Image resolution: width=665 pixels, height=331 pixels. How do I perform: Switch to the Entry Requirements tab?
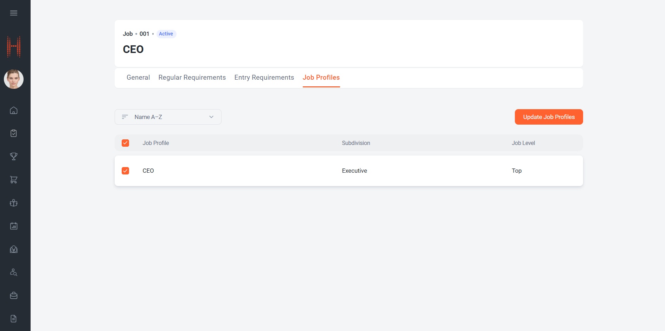[x=264, y=78]
